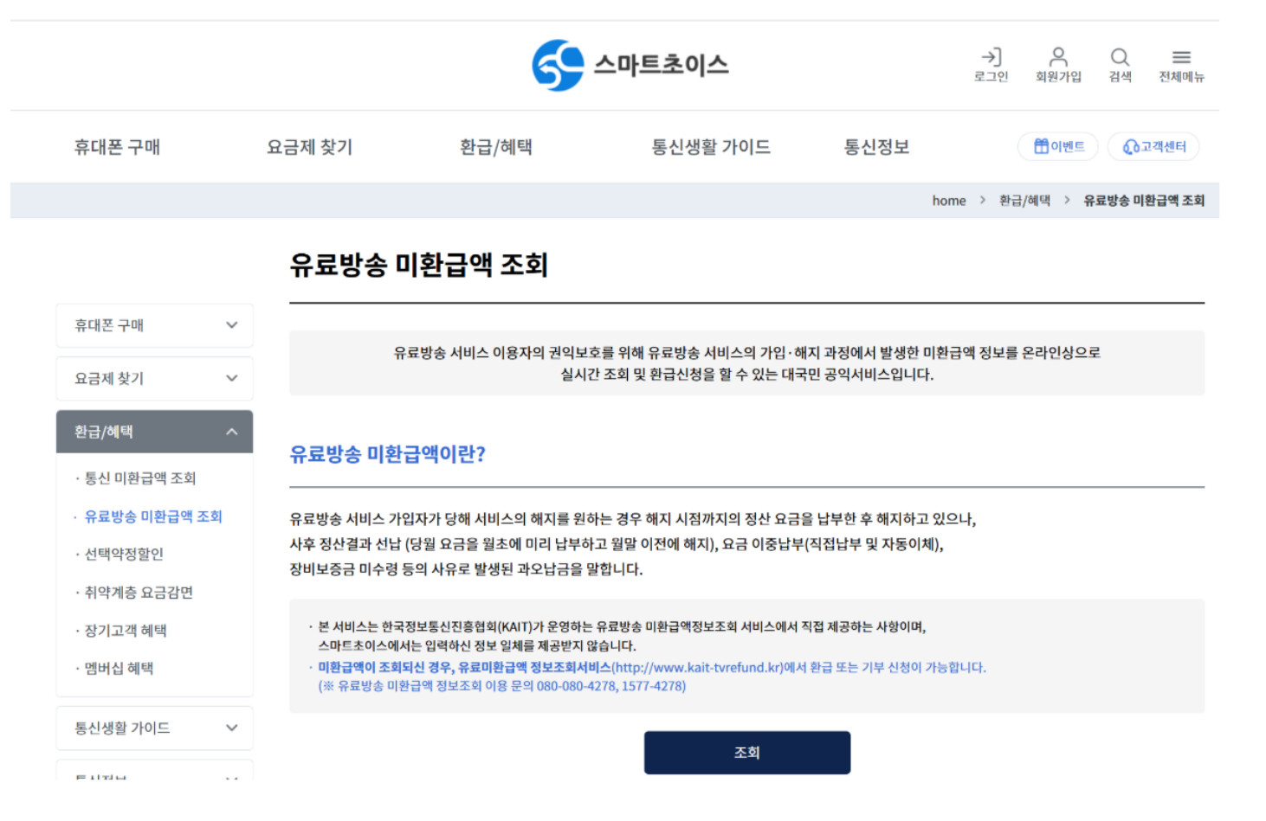Expand the 요금제 찾기 sidebar section
1266x821 pixels.
tap(154, 378)
